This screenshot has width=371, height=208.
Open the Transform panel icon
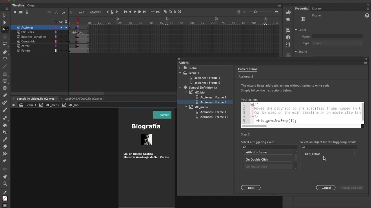[288, 44]
